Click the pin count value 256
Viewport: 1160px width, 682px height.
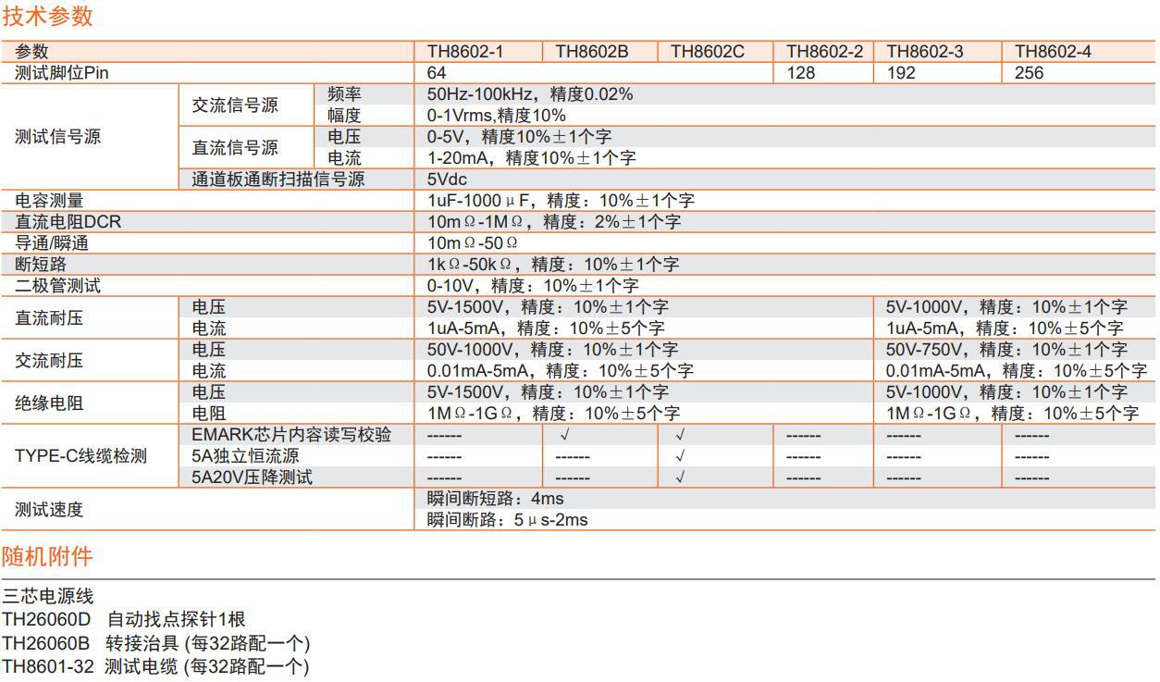[x=1029, y=73]
